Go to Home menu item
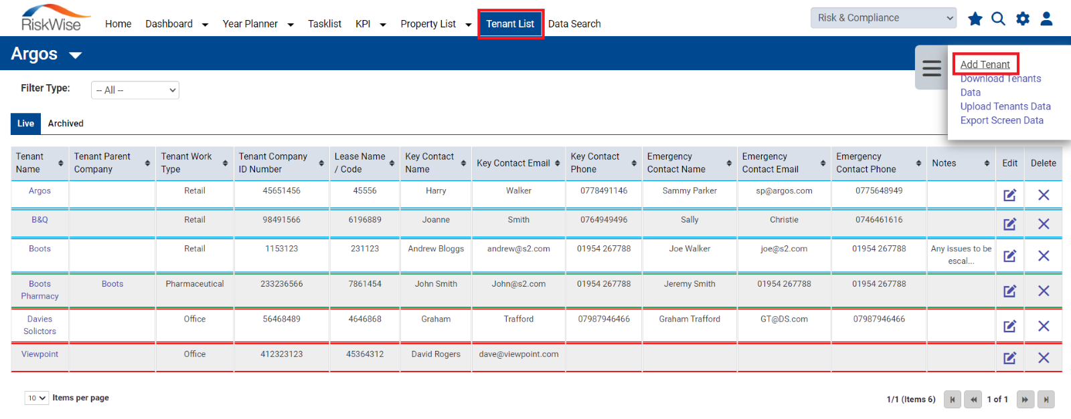The width and height of the screenshot is (1071, 419). 118,24
